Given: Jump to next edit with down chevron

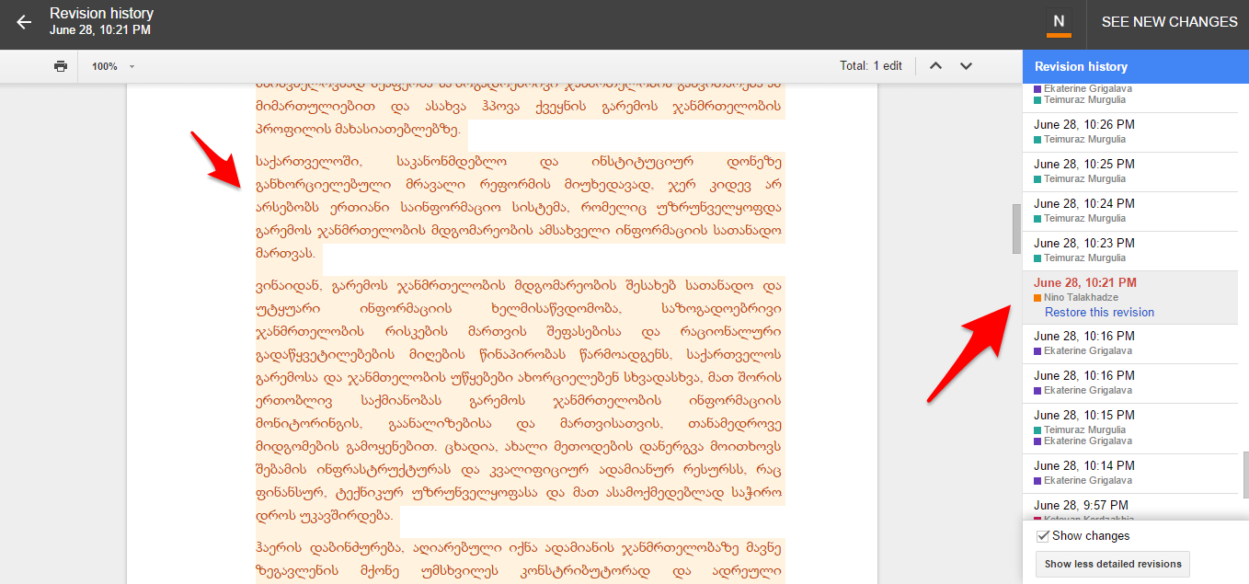Looking at the screenshot, I should tap(966, 66).
